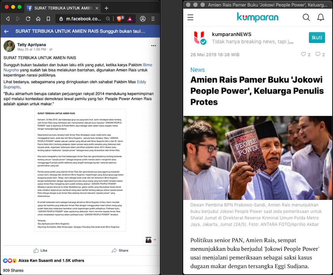Bookmark this page in toolbar
The height and width of the screenshot is (275, 333).
[48, 19]
